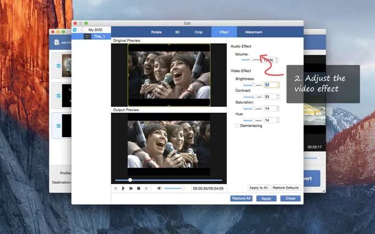The height and width of the screenshot is (234, 375).
Task: Mute the preview with speaker icon
Action: pyautogui.click(x=159, y=189)
